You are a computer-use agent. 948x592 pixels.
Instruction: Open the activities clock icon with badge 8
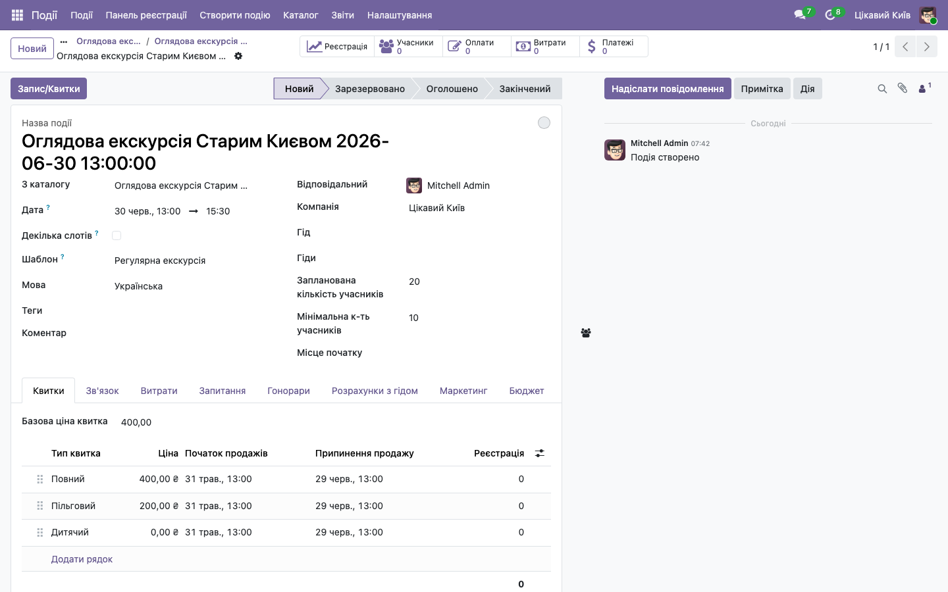[831, 14]
